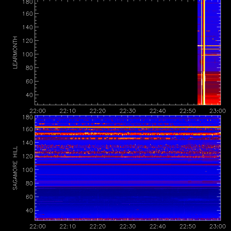The height and width of the screenshot is (231, 231).
Task: Click 22:20 time label under Sagamore Hill plot
Action: [x=98, y=226]
